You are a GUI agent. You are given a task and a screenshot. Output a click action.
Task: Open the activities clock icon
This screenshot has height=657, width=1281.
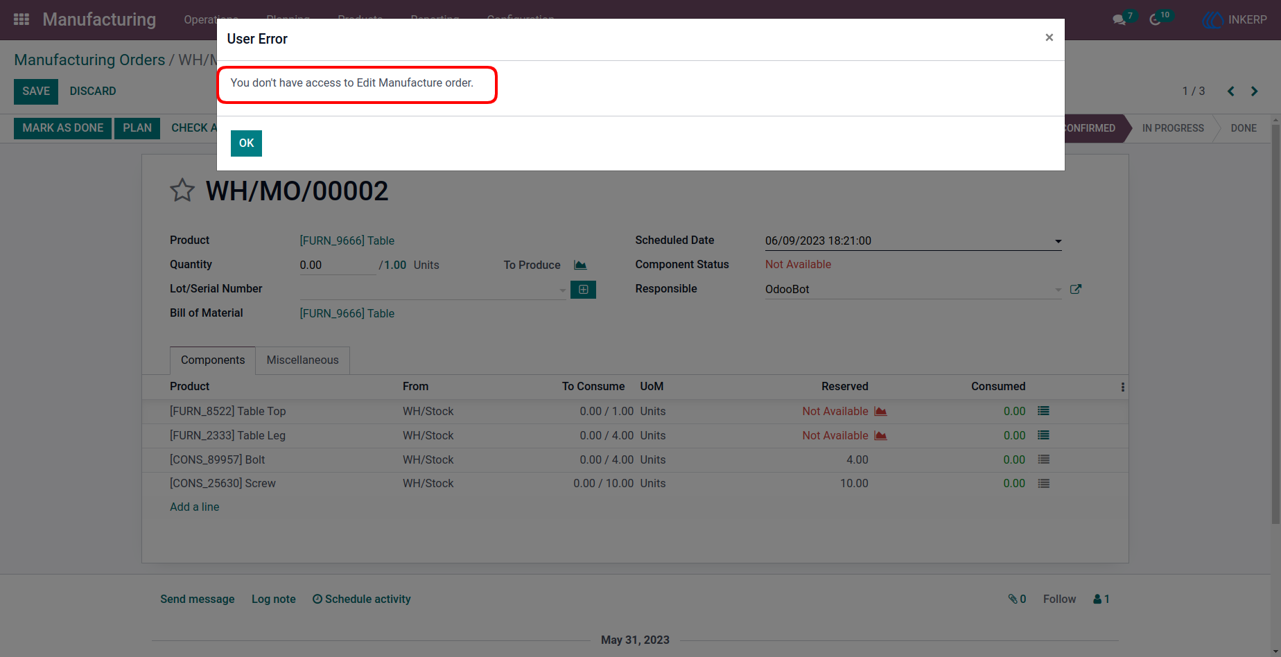(x=1155, y=19)
